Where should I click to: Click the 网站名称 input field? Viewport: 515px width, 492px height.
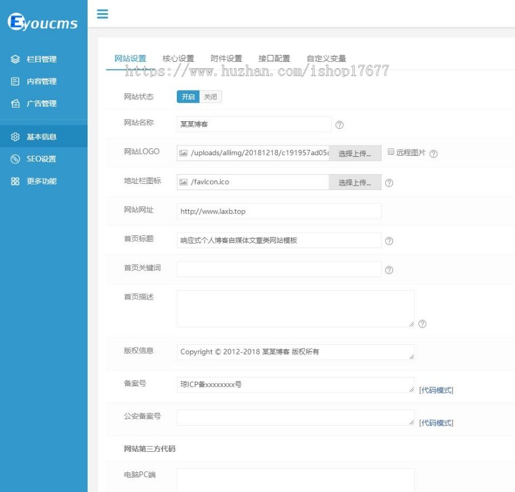click(254, 124)
